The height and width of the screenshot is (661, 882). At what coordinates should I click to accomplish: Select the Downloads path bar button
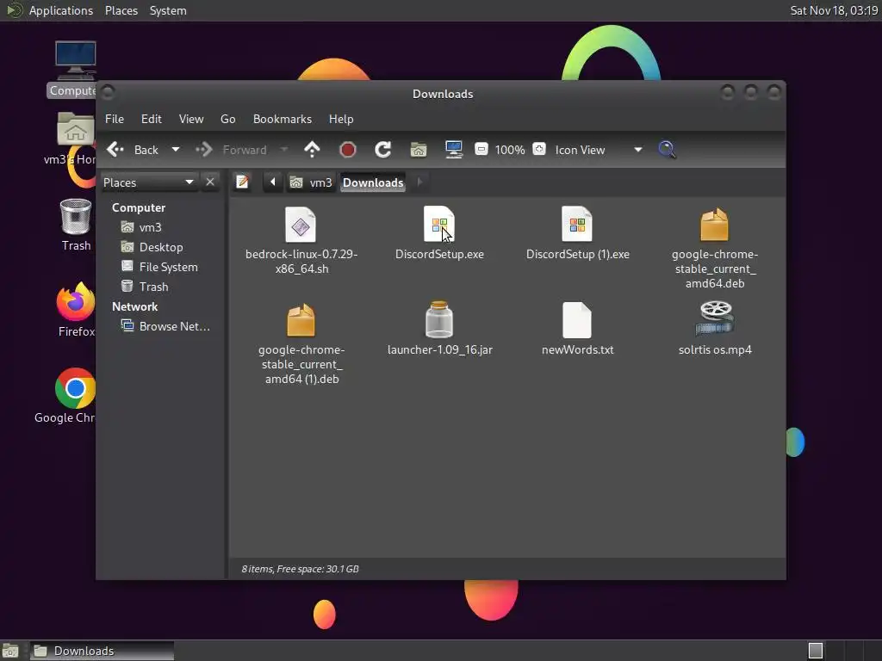[x=373, y=182]
